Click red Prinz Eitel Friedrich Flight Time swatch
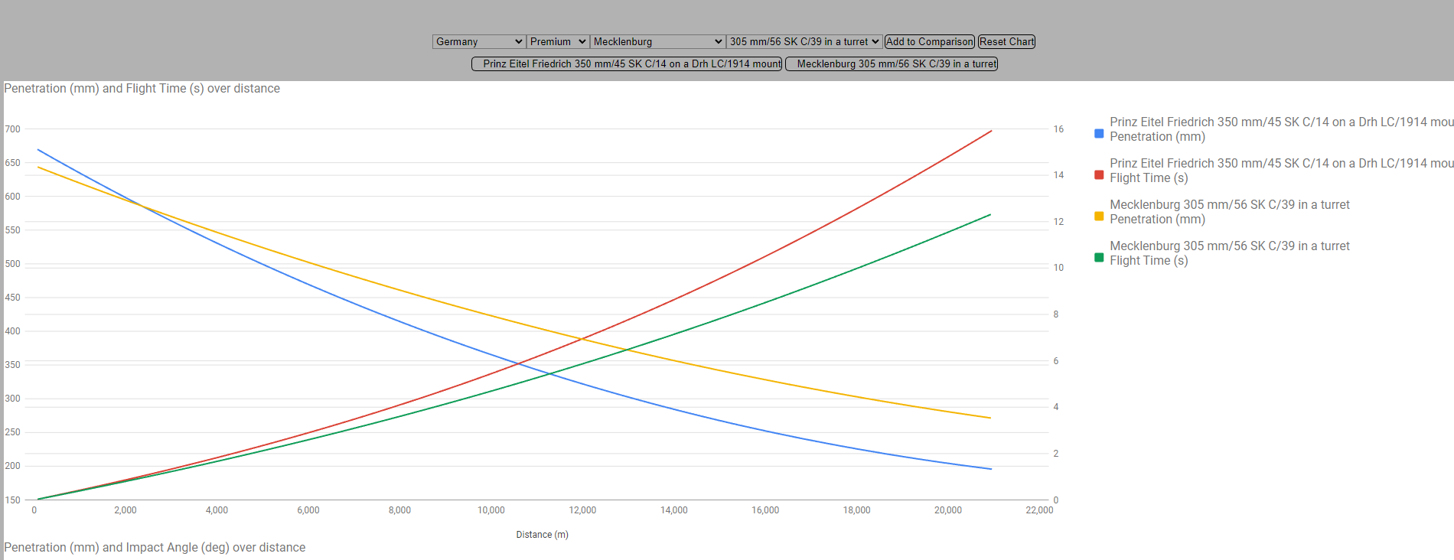Screen dimensions: 1454x560 click(1099, 174)
